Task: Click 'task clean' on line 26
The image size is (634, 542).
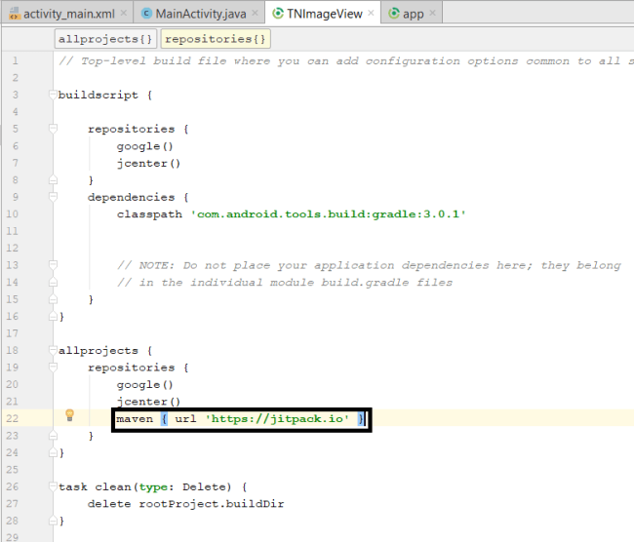Action: 95,486
